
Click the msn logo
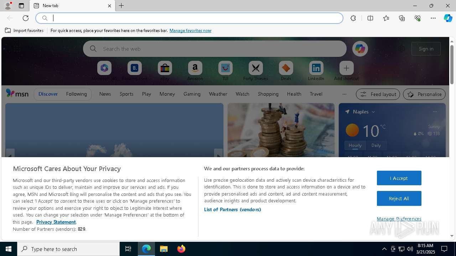point(17,94)
